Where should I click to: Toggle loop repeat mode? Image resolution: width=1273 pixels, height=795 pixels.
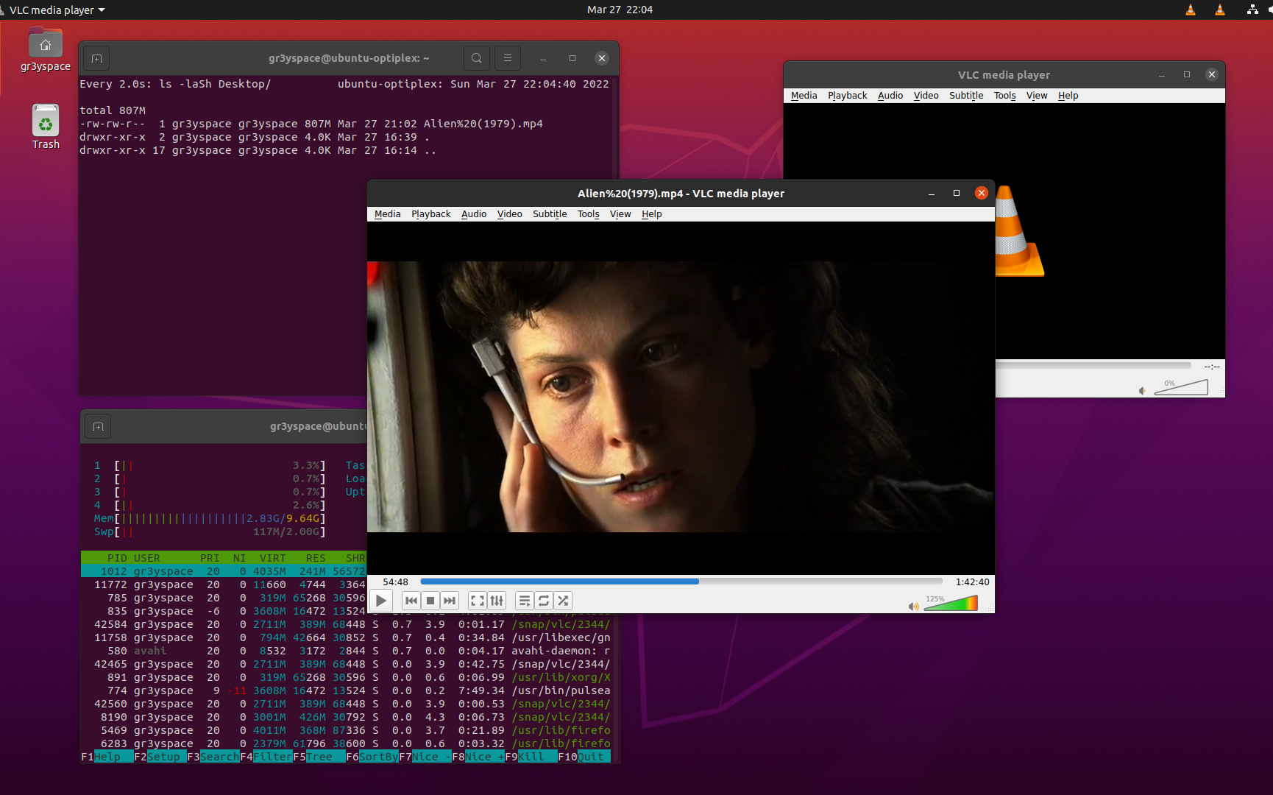[544, 601]
